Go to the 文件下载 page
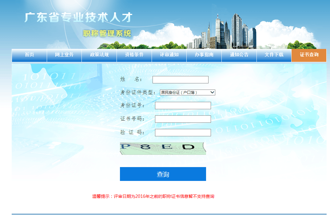The image size is (330, 216). coord(274,55)
